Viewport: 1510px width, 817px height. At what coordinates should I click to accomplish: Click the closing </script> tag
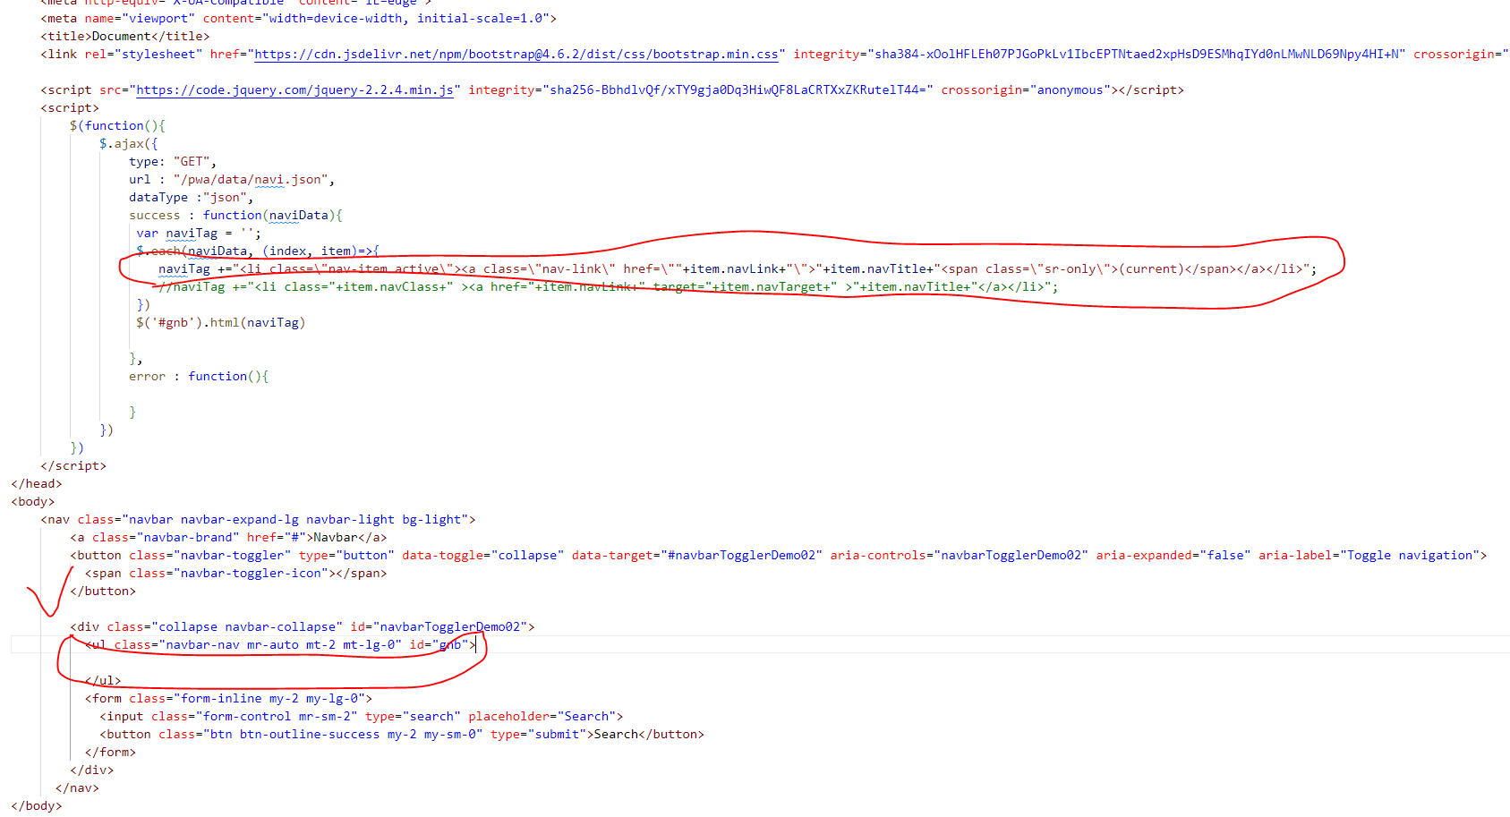(x=73, y=466)
